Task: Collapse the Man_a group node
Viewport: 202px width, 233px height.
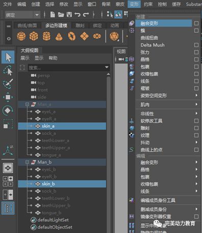Action: (x=27, y=104)
